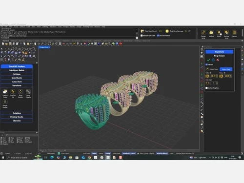Select the Standard toolbar tab
The image size is (244, 183).
click(x=5, y=41)
